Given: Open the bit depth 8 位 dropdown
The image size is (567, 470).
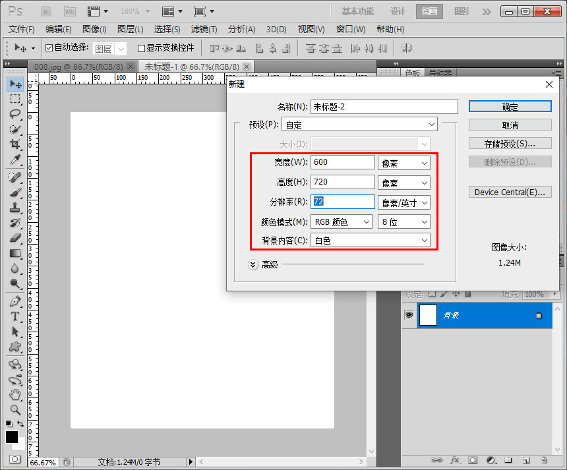Looking at the screenshot, I should [x=404, y=221].
